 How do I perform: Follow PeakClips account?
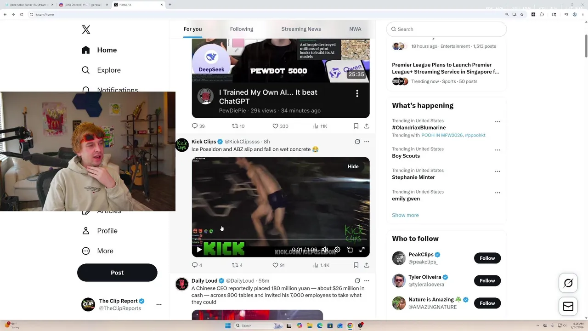pyautogui.click(x=487, y=258)
